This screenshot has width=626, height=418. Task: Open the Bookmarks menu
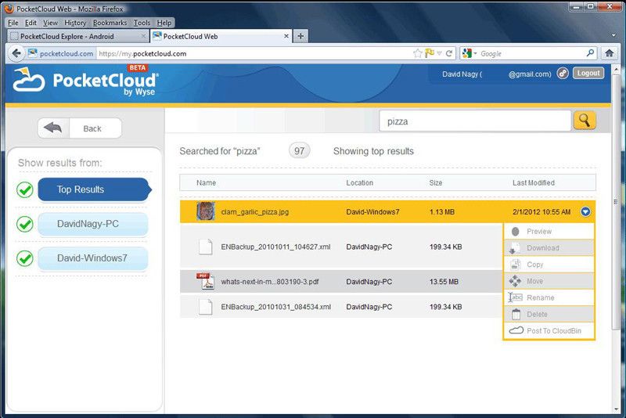coord(110,23)
